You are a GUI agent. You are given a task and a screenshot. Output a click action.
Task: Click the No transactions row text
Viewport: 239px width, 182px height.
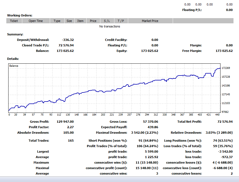click(x=110, y=27)
